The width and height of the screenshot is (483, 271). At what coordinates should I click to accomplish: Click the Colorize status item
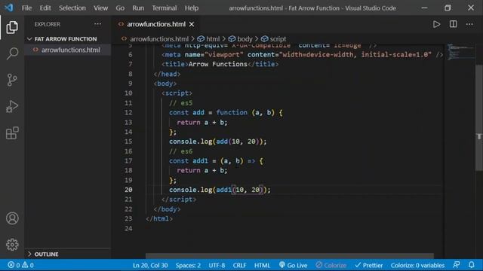point(331,265)
